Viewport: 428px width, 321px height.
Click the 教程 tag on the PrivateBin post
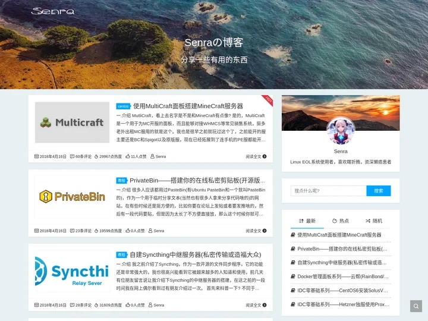pos(122,181)
